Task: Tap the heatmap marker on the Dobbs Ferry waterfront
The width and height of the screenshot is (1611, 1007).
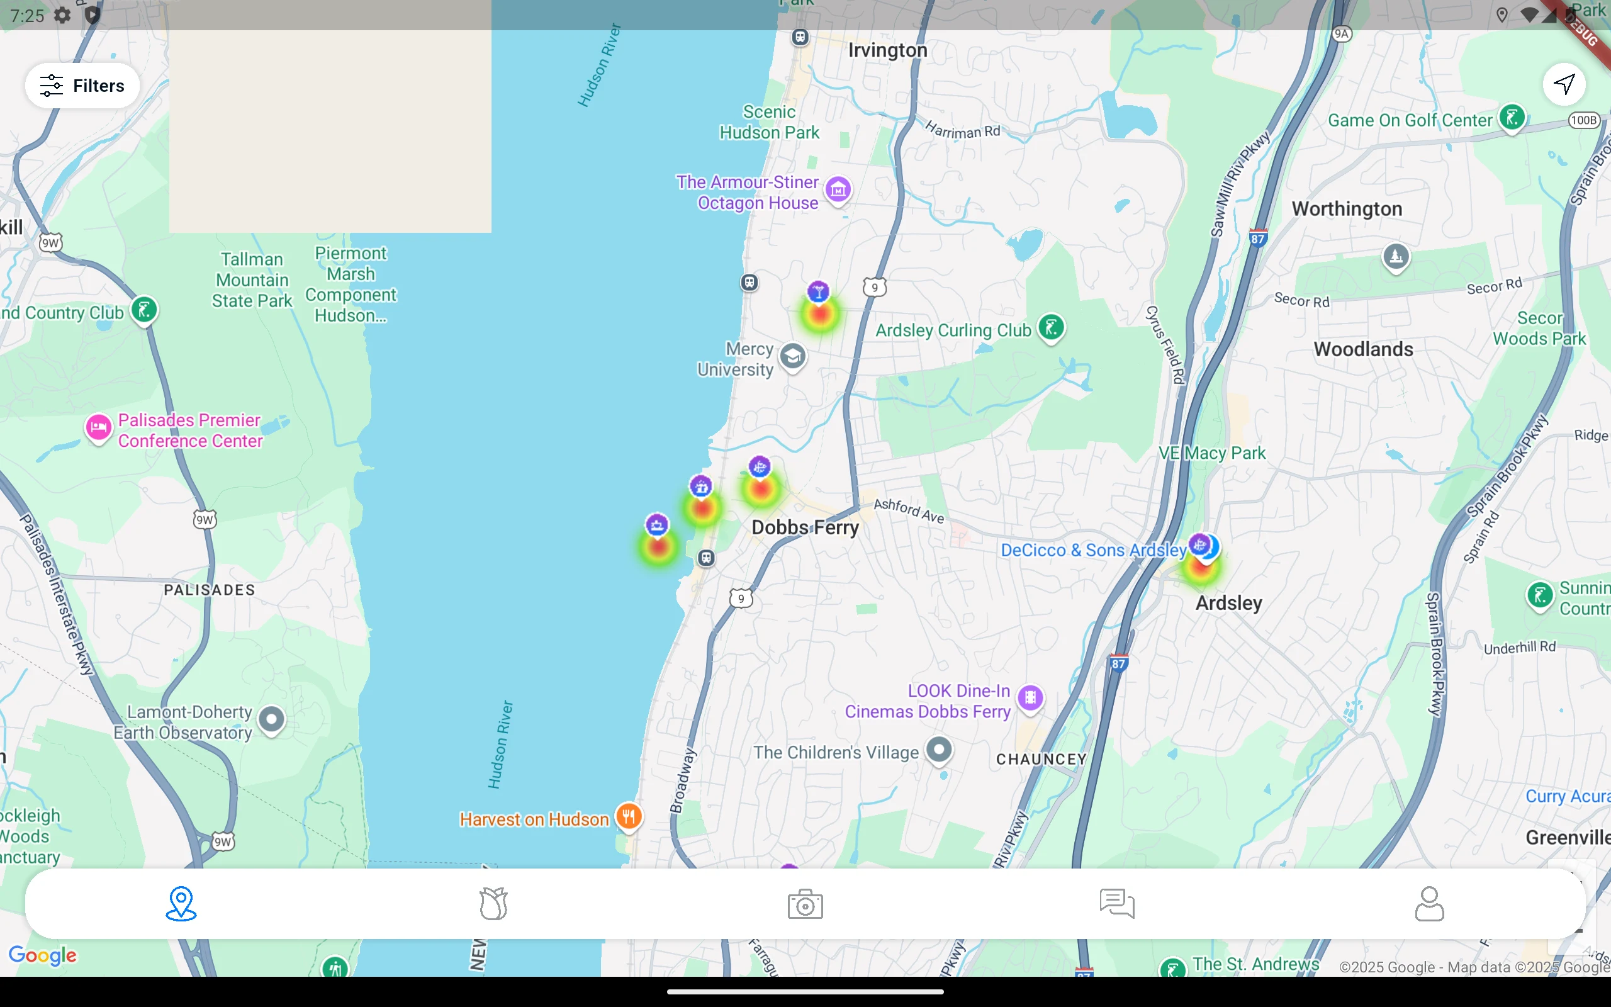Action: coord(701,487)
